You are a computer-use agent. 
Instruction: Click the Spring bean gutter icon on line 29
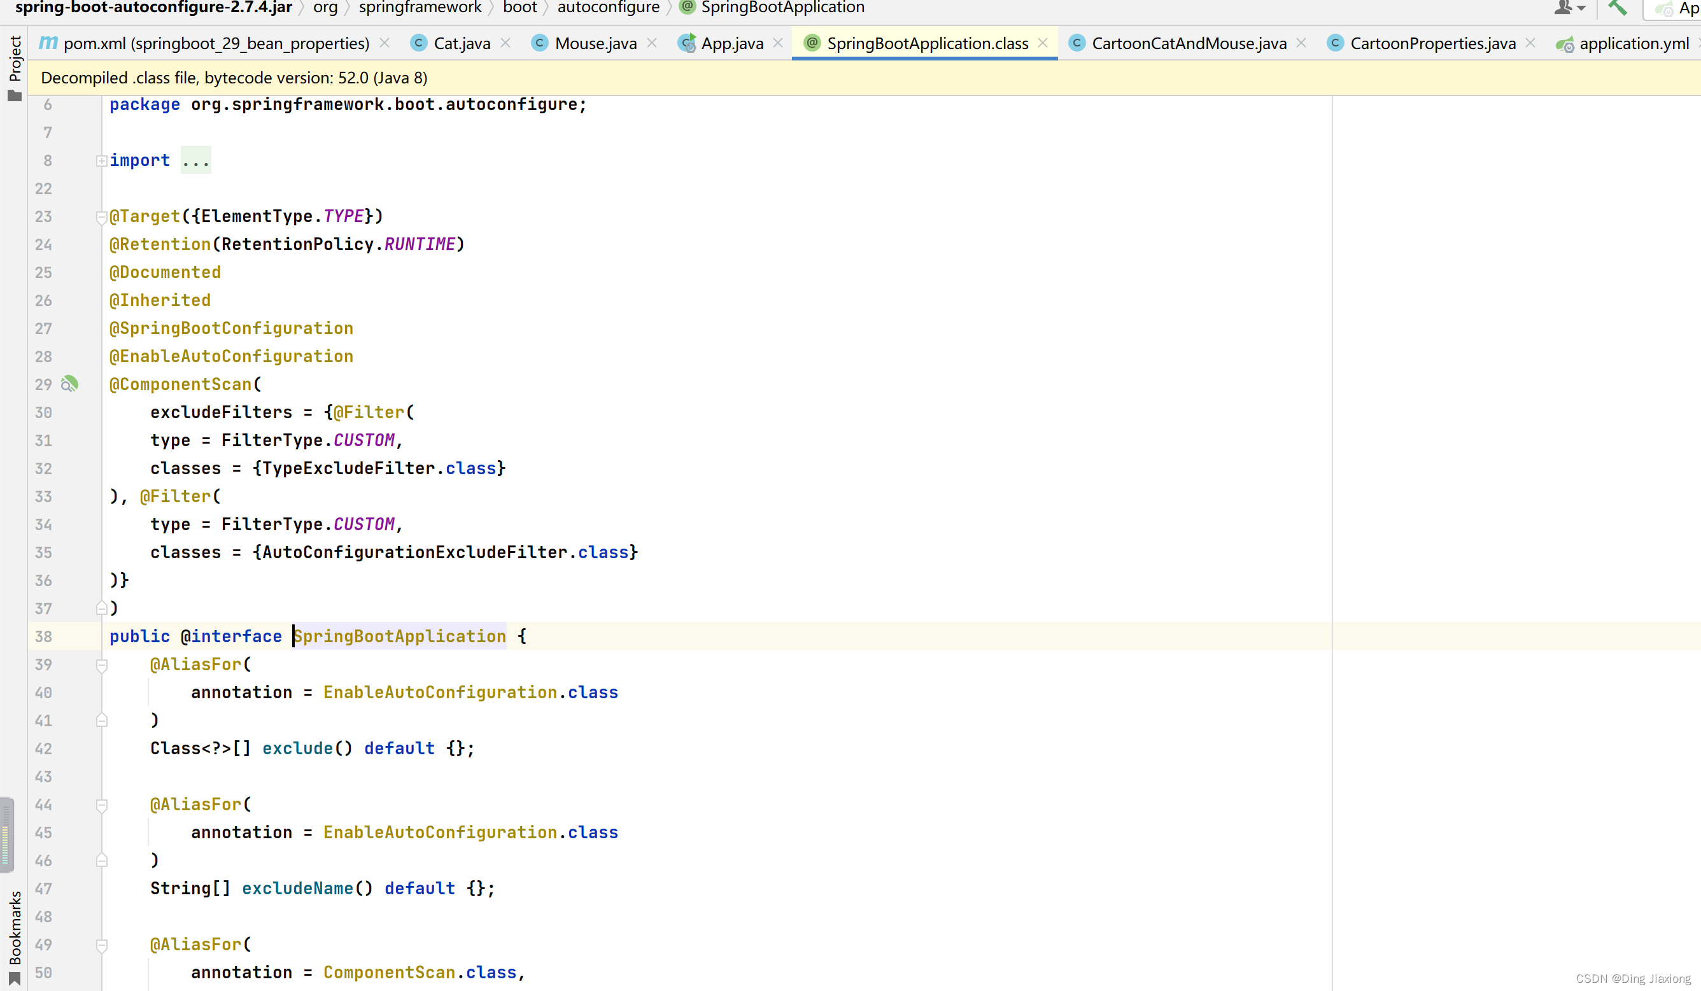pos(69,384)
